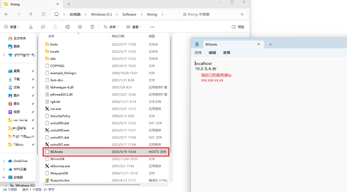Click chevron after Software in address bar
This screenshot has width=347, height=192.
pos(142,14)
